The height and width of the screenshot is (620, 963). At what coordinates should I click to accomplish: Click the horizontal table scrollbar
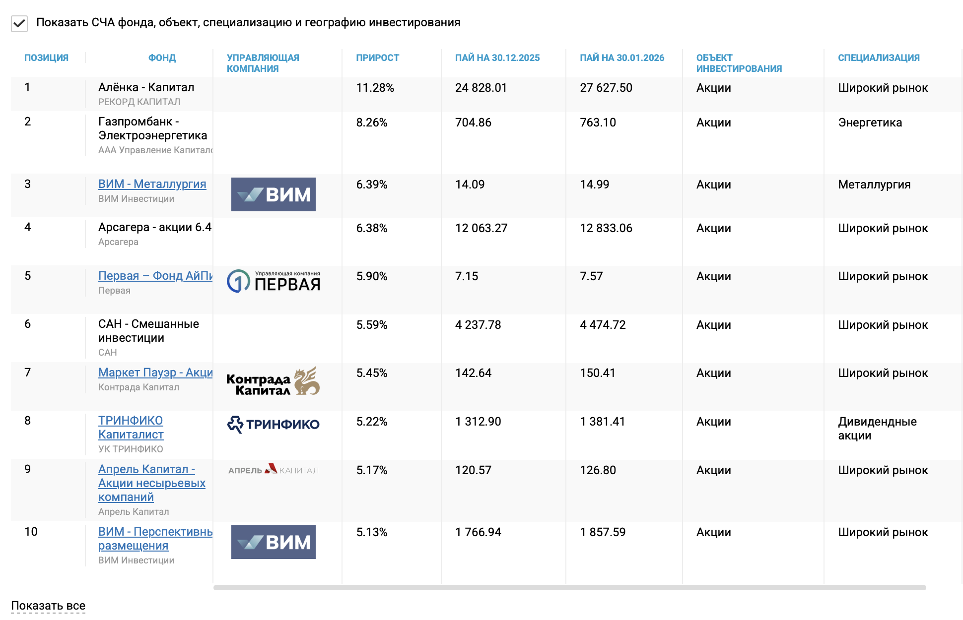tap(569, 588)
